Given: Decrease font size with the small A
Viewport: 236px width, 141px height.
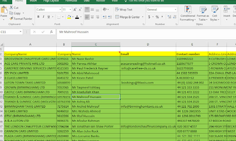Looking at the screenshot, I should [80, 10].
